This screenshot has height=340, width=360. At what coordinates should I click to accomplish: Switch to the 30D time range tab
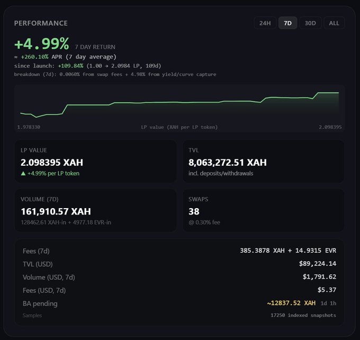(310, 23)
